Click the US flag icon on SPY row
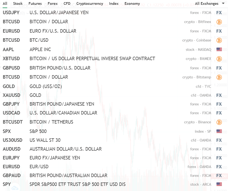 [219, 184]
